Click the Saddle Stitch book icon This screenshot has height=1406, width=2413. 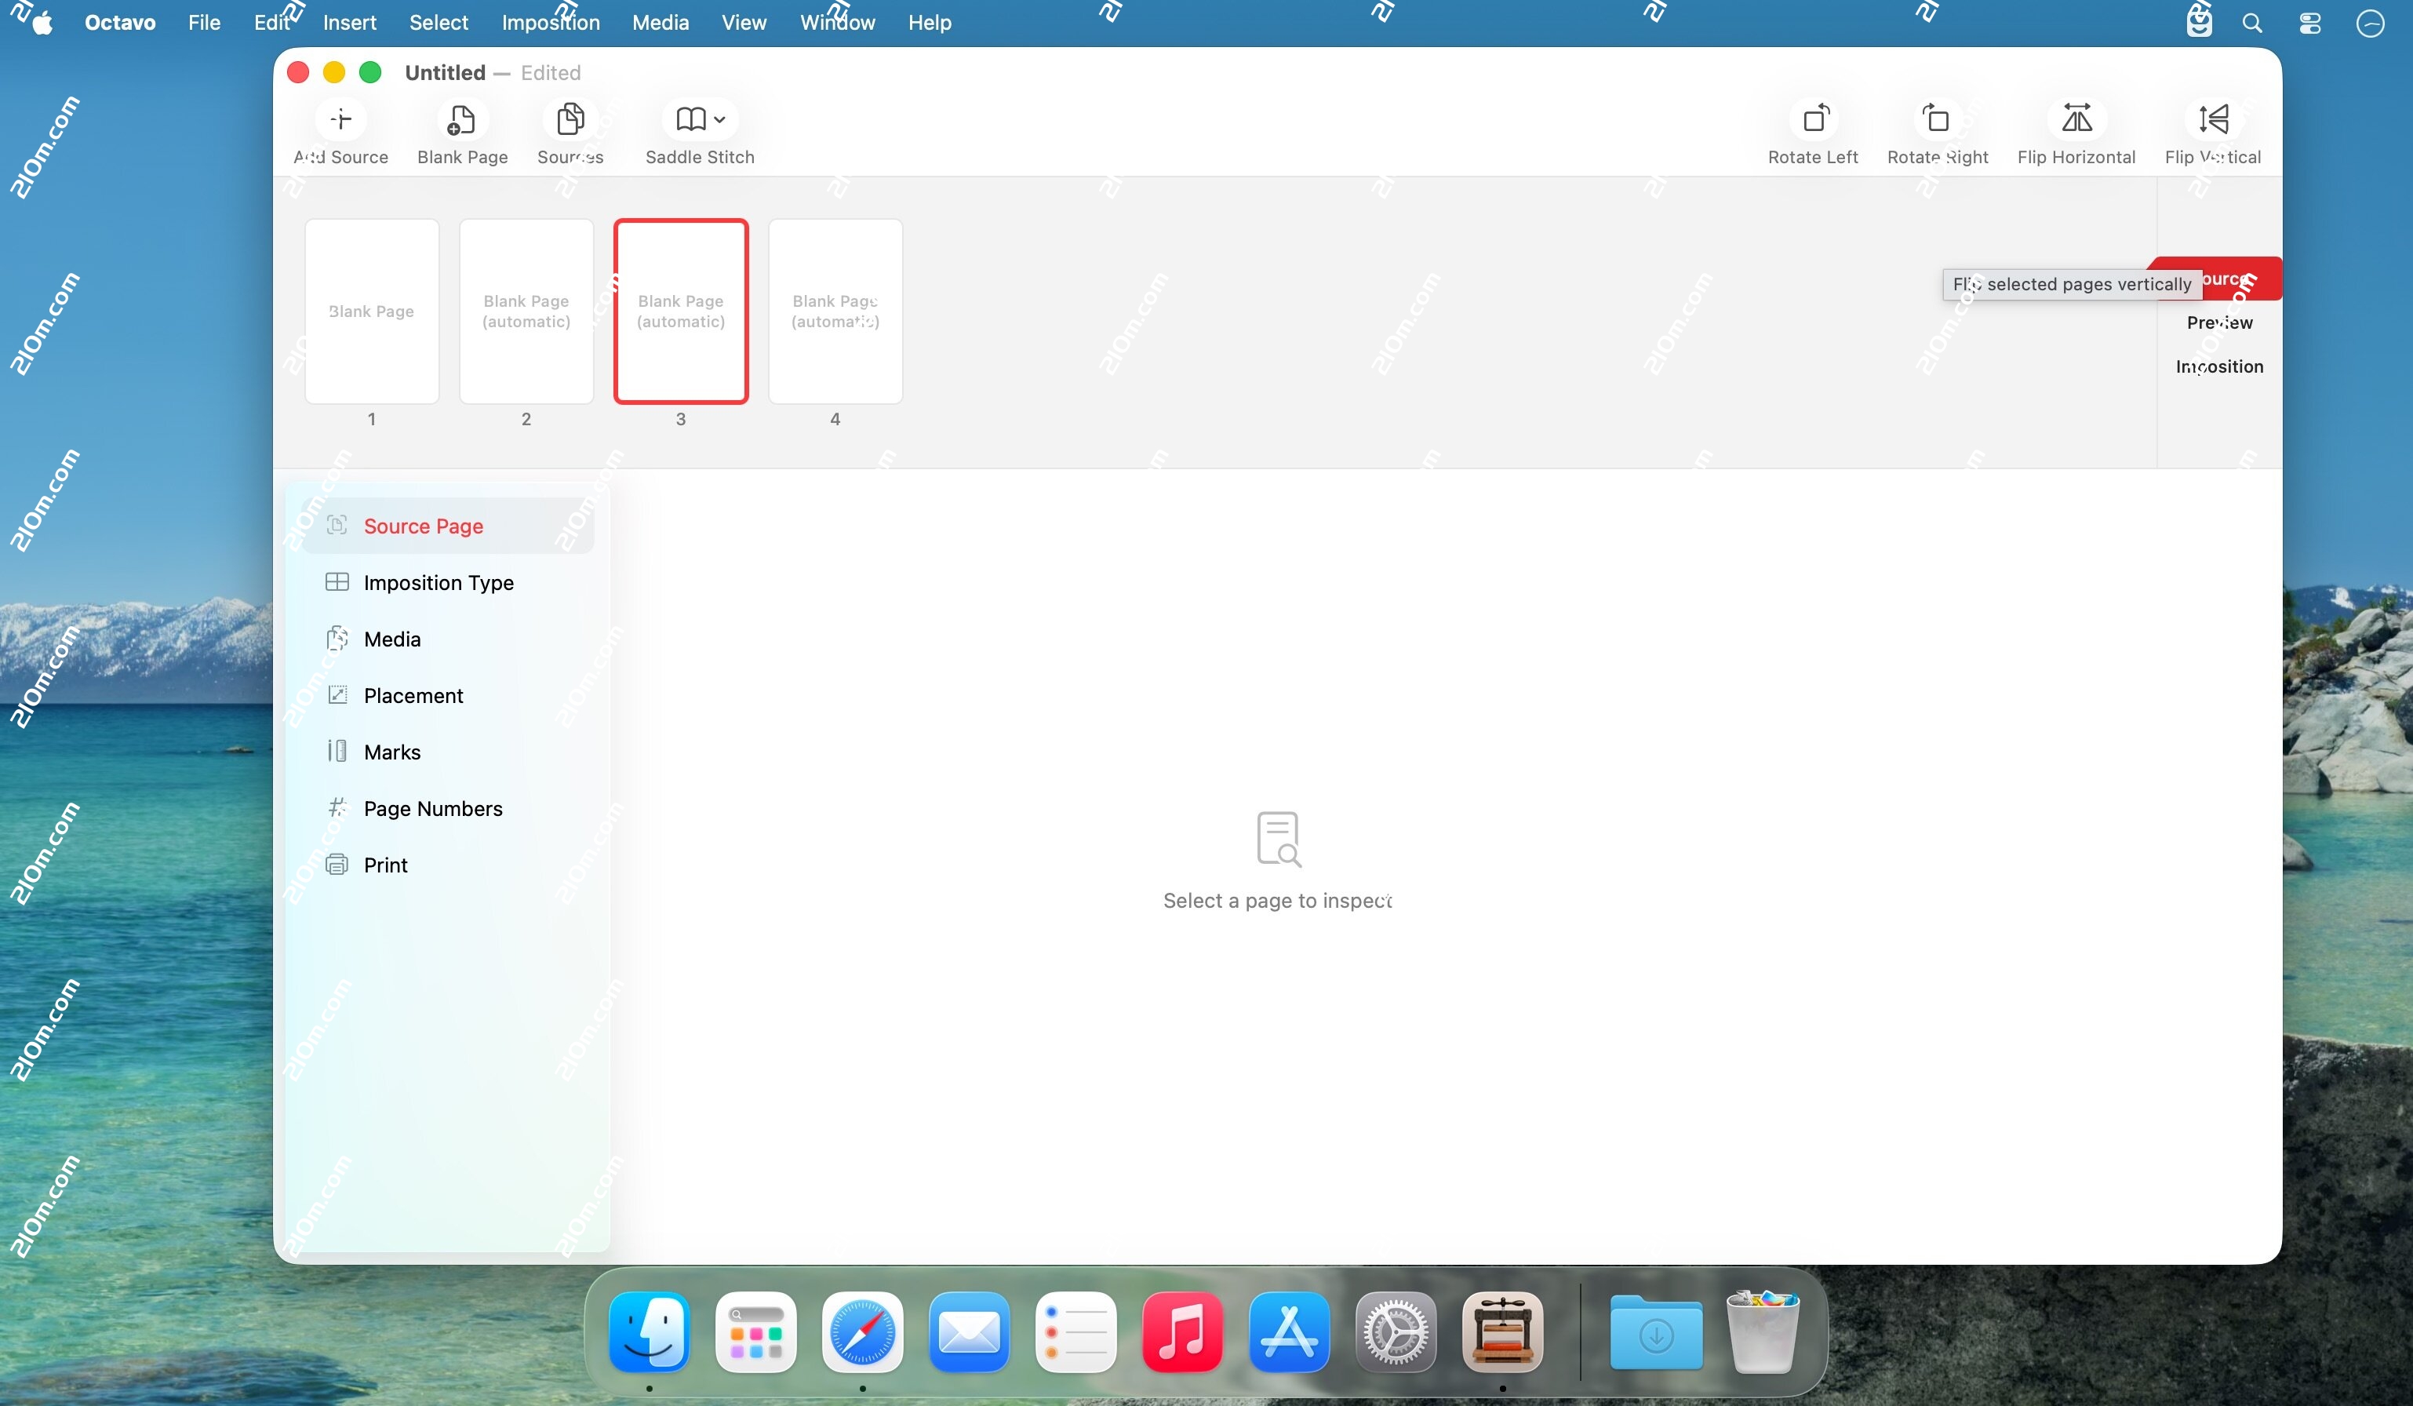coord(691,120)
